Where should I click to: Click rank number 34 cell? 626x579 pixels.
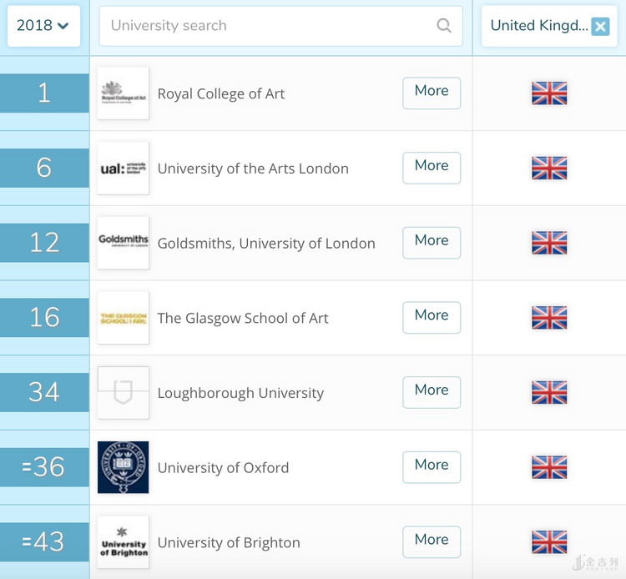pyautogui.click(x=44, y=392)
